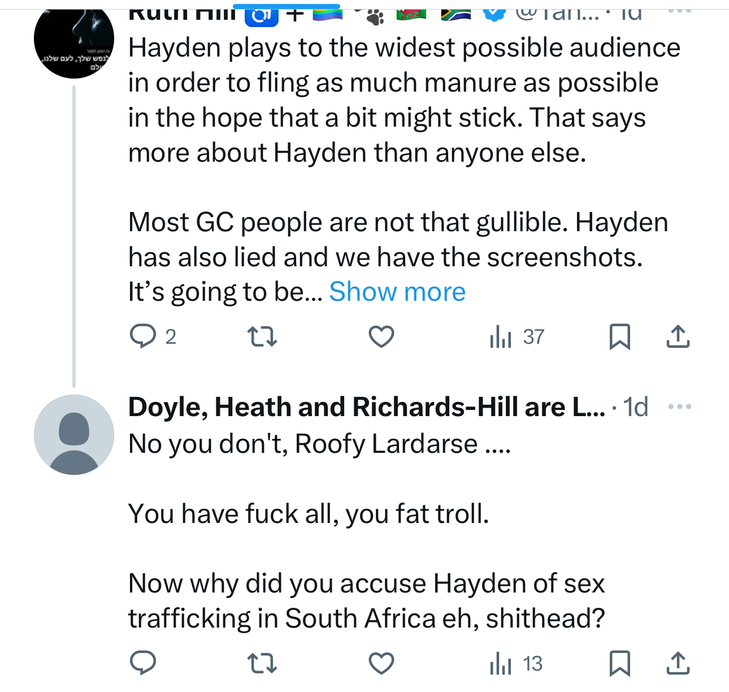Share the reply mentioning South Africa
This screenshot has width=729, height=692.
678,663
